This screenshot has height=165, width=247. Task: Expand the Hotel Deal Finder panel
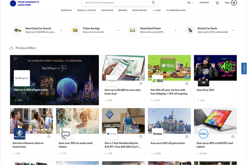coord(176,30)
